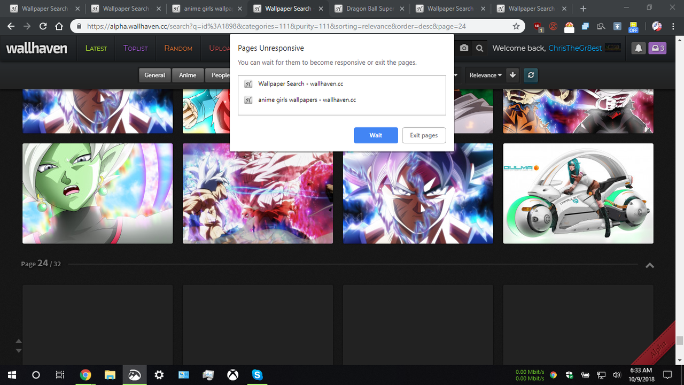Open the Relevance sorting dropdown
This screenshot has height=385, width=684.
point(485,75)
